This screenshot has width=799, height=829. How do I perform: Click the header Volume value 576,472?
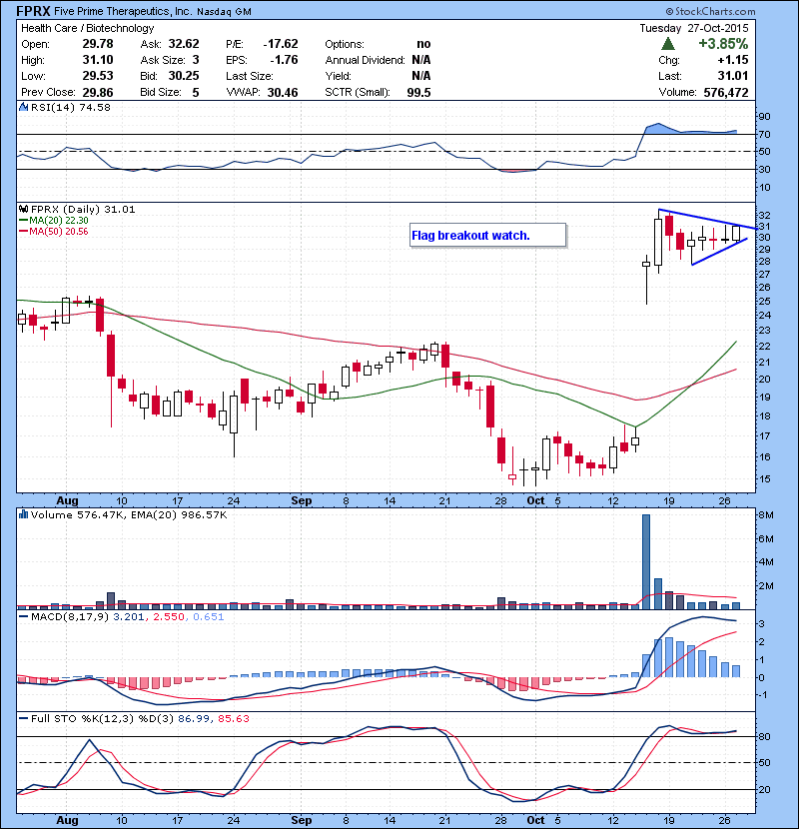tap(725, 92)
